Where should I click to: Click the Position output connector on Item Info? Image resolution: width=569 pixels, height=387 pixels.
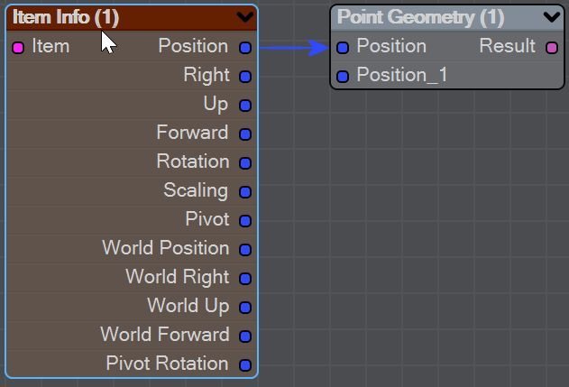click(x=245, y=48)
